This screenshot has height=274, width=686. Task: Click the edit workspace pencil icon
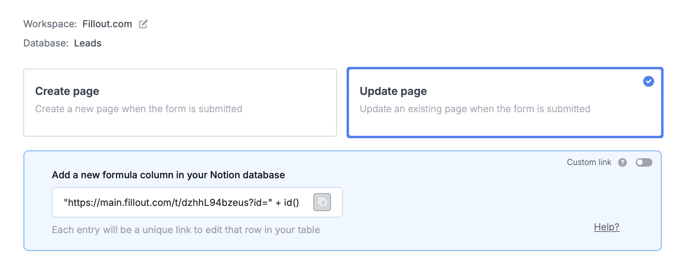coord(143,24)
